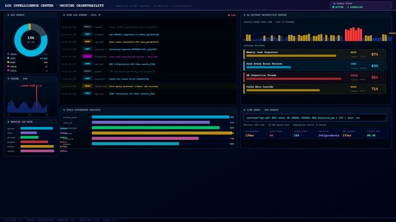Click the Log Levels panel header bullet icon

tap(8, 15)
